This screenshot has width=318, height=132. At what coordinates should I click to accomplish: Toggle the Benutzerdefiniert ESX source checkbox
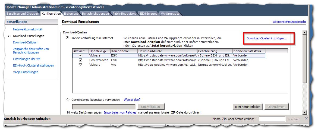(x=80, y=60)
